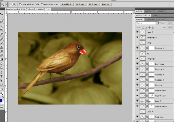Show the hidden leg layer
174x122 pixels.
click(137, 53)
